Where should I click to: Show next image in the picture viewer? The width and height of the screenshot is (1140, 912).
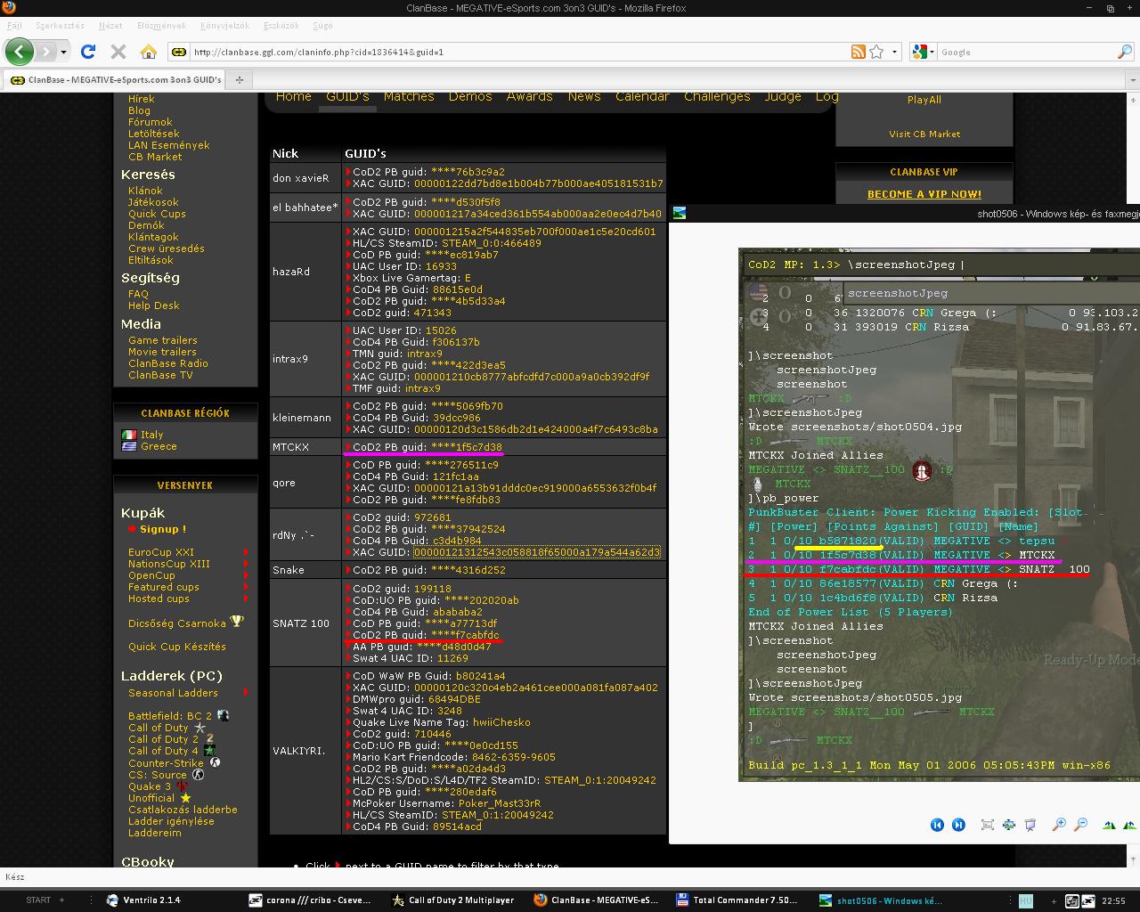tap(958, 825)
